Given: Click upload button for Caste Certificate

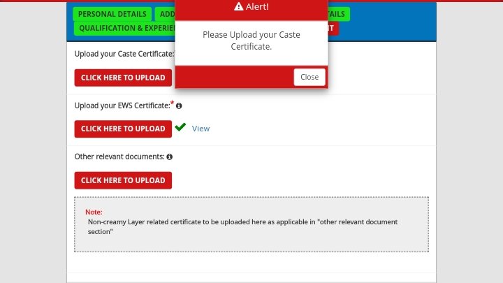Looking at the screenshot, I should click(123, 78).
